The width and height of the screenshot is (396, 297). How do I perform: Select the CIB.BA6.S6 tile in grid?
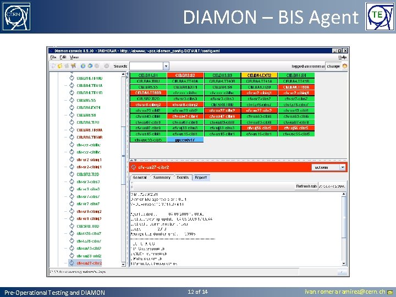pyautogui.click(x=222, y=87)
